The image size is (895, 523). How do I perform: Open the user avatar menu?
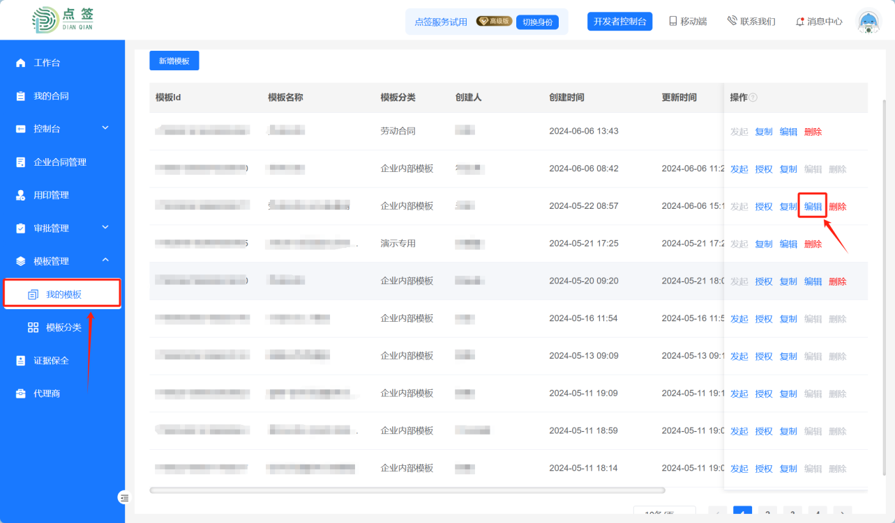868,22
